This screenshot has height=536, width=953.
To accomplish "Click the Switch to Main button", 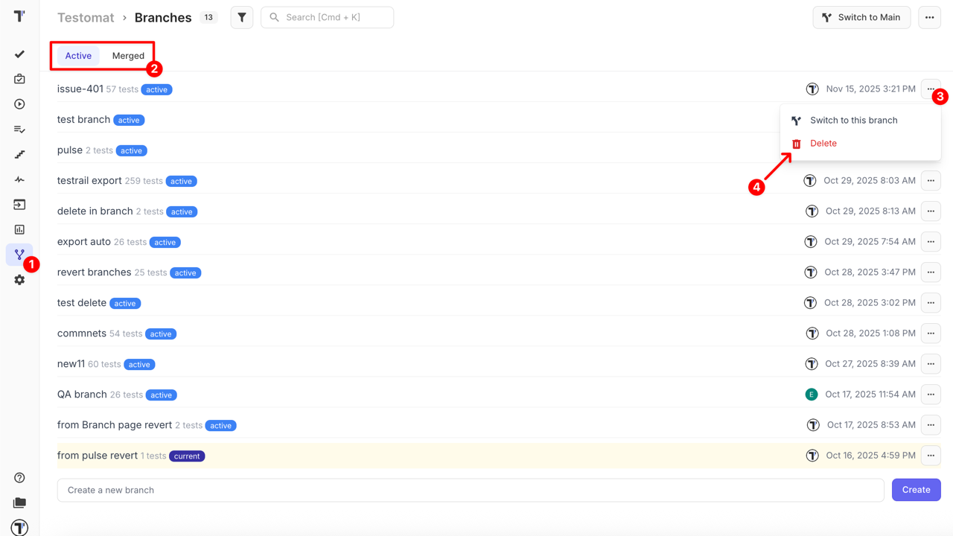I will 861,17.
